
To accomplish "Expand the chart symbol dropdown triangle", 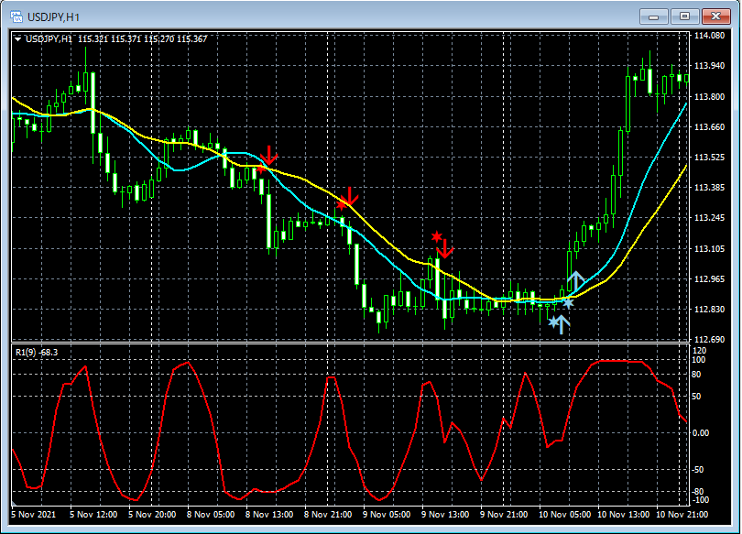I will point(17,39).
